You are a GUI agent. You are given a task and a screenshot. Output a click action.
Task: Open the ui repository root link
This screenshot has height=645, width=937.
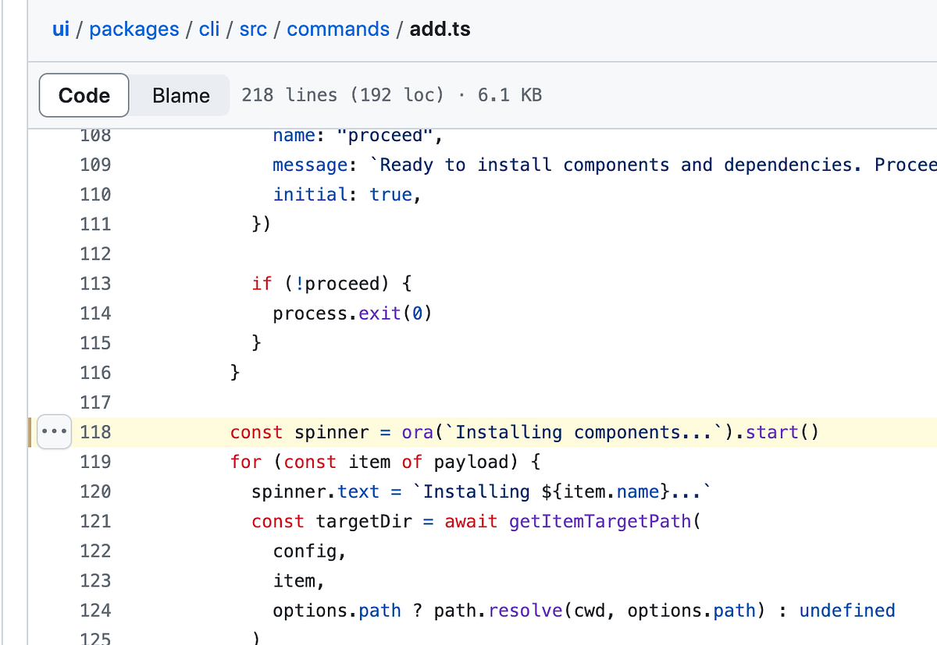point(60,29)
